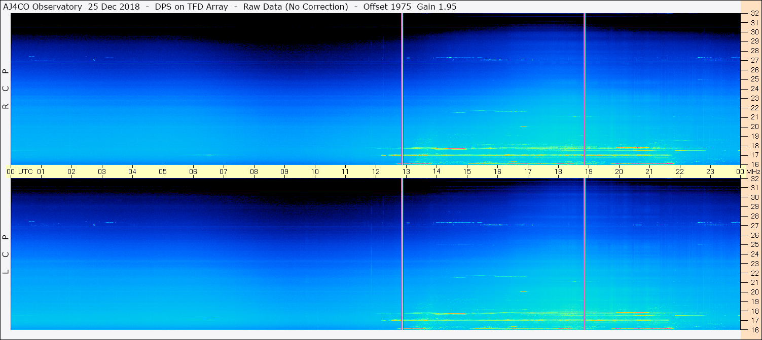The width and height of the screenshot is (762, 340).
Task: Select hour 21 on the UTC time axis
Action: (x=649, y=172)
